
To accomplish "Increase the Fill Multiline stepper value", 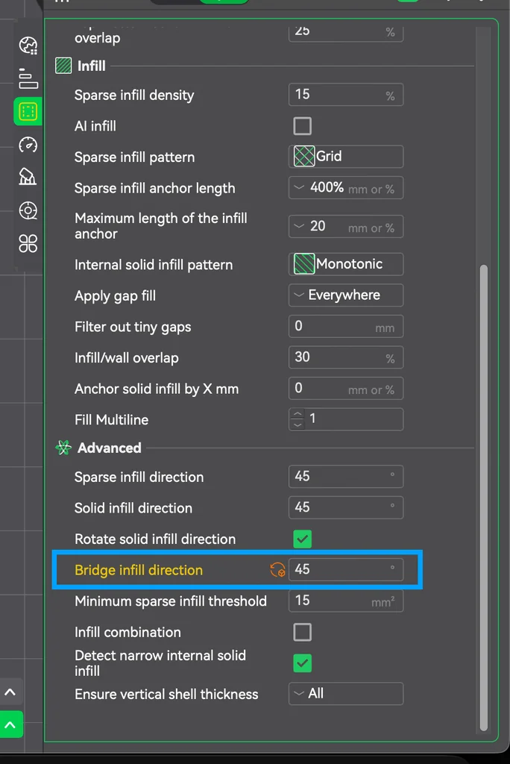I will [297, 414].
